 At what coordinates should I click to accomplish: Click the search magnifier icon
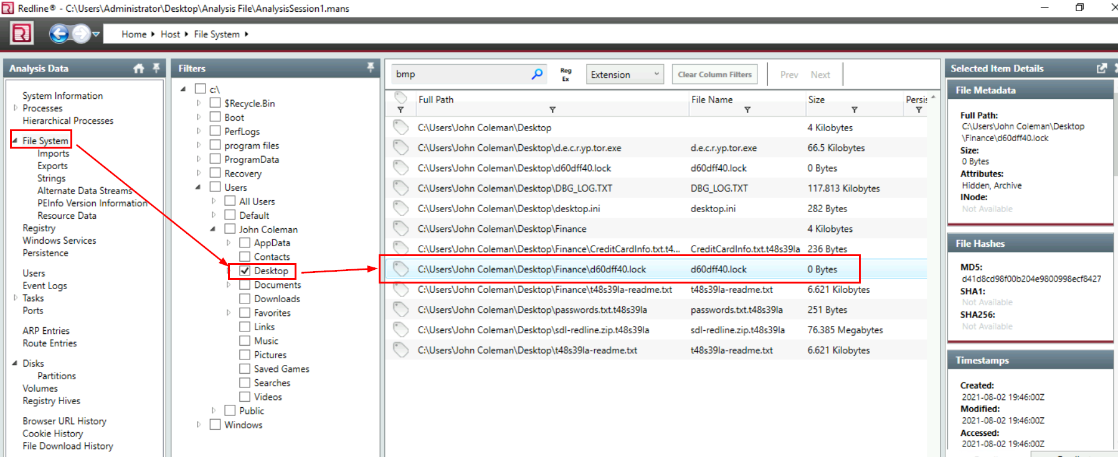point(537,74)
